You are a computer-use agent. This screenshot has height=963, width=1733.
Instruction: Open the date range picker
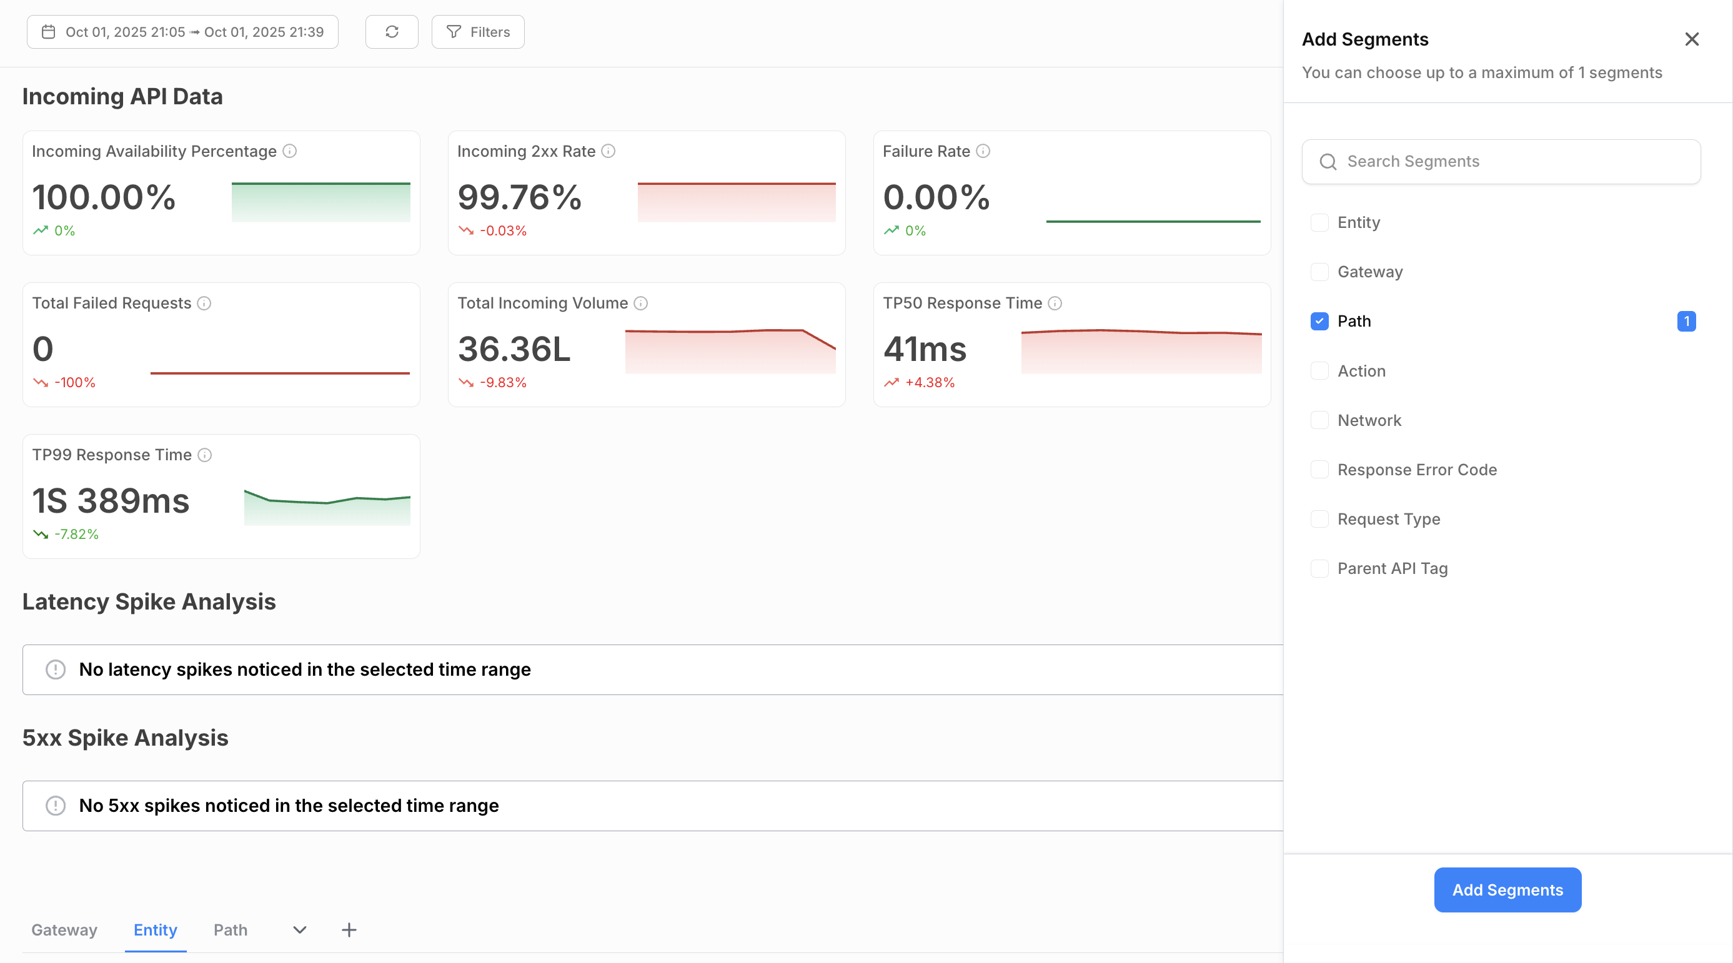click(182, 32)
